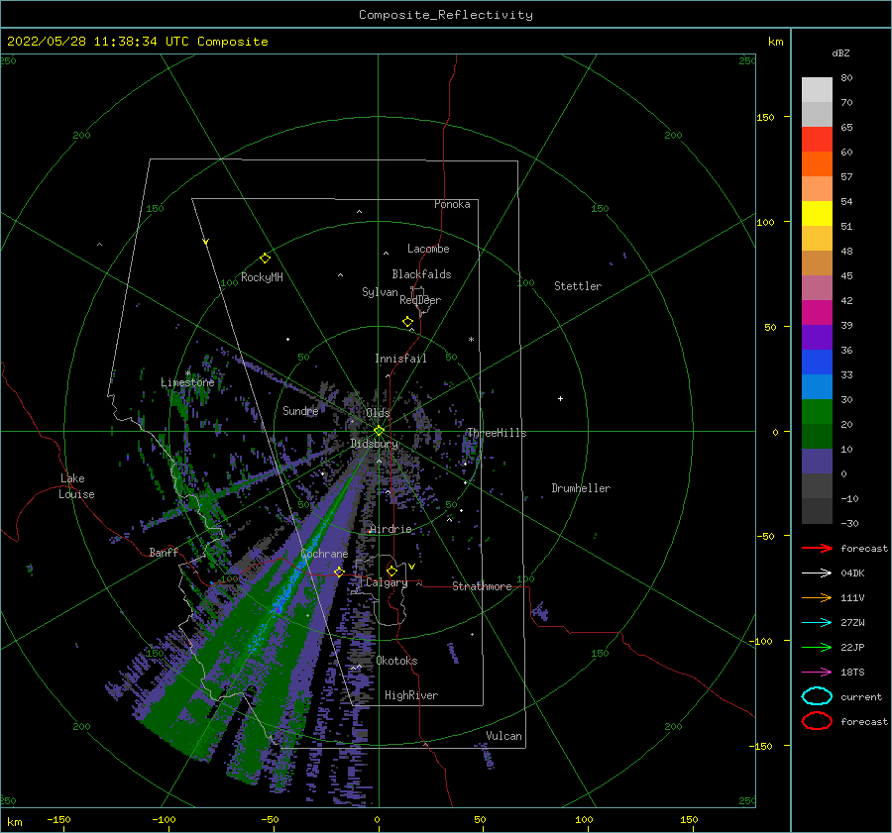Click the RockyMH label
The width and height of the screenshot is (892, 833).
(262, 277)
